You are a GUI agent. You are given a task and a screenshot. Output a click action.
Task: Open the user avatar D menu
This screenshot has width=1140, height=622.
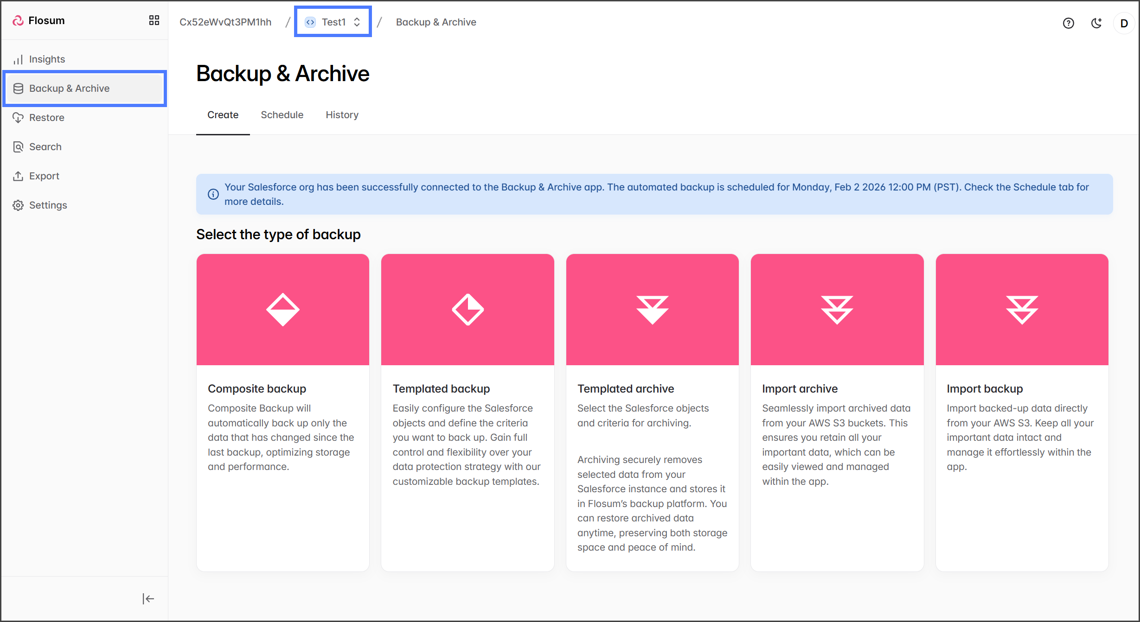[x=1124, y=23]
